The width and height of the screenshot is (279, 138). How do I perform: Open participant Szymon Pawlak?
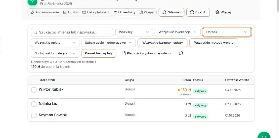point(53,115)
